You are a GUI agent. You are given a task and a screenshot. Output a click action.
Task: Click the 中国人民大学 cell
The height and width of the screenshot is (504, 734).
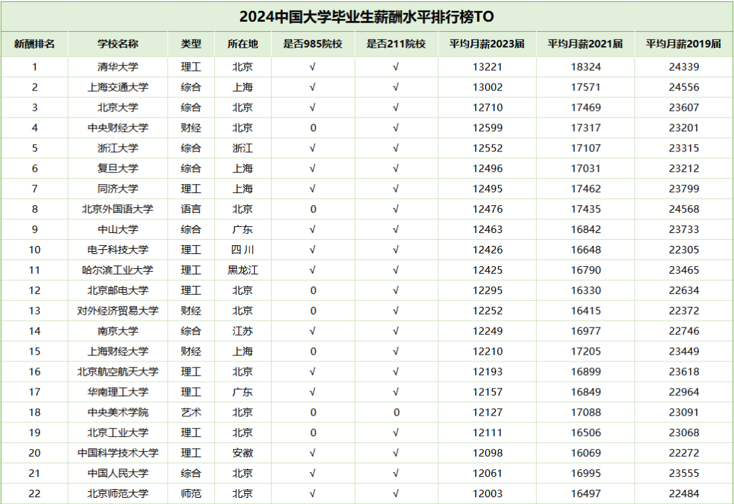[118, 473]
